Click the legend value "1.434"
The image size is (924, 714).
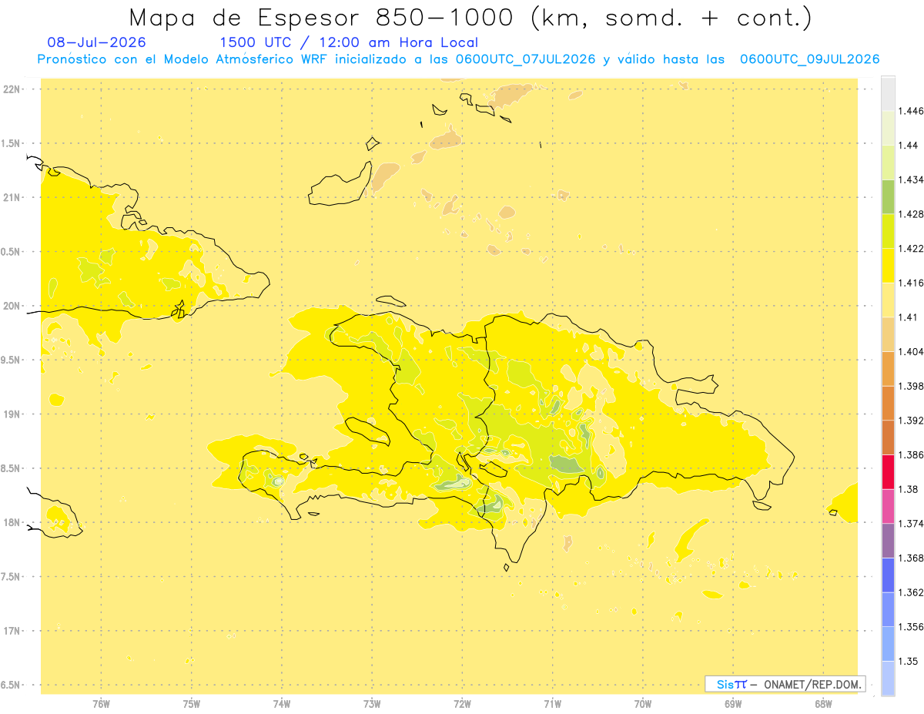click(911, 179)
